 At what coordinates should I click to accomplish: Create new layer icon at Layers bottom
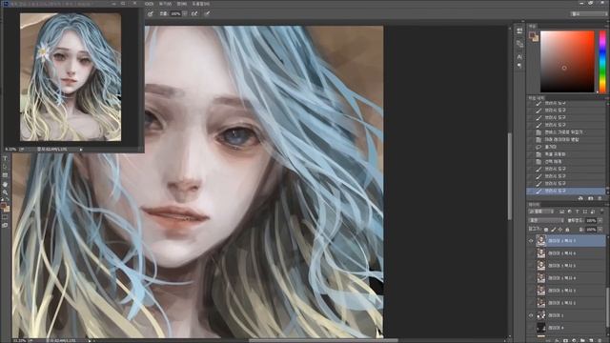pyautogui.click(x=591, y=341)
